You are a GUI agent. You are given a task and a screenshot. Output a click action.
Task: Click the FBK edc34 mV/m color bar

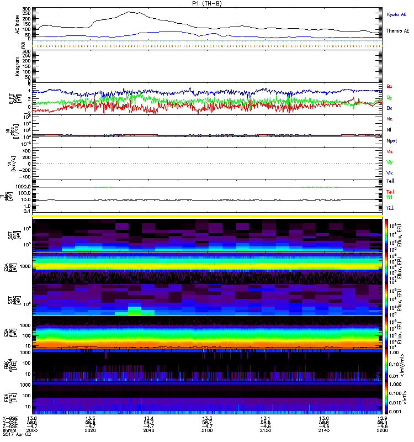[x=386, y=365]
